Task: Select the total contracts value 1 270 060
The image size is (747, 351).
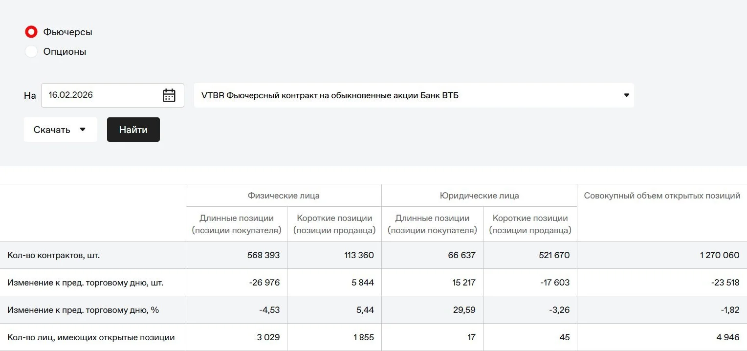Action: tap(719, 255)
